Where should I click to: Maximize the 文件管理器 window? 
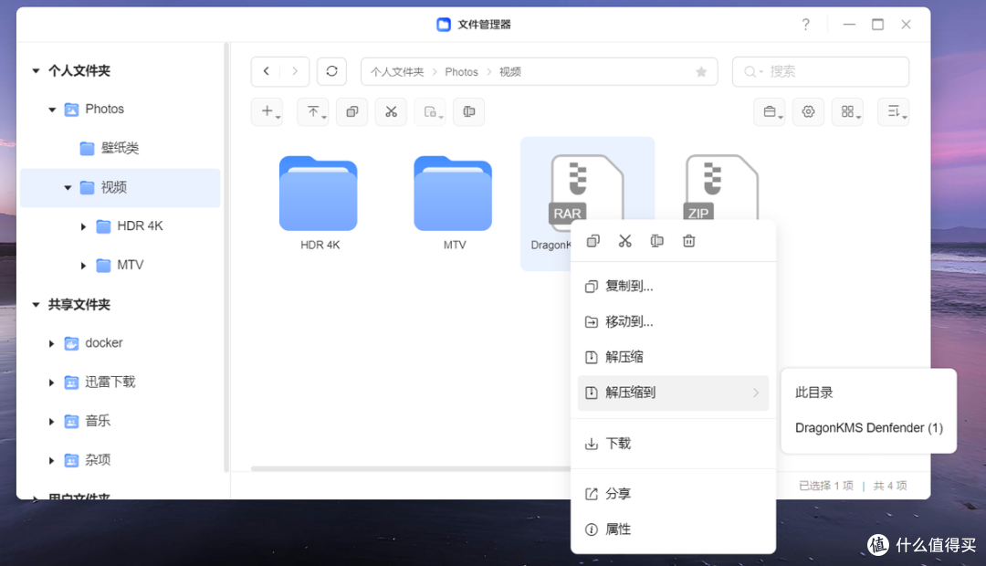pyautogui.click(x=878, y=25)
